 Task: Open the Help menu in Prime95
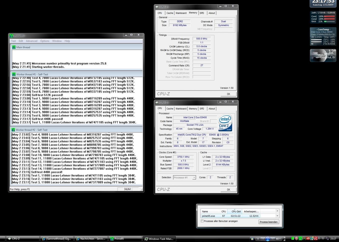(x=67, y=41)
